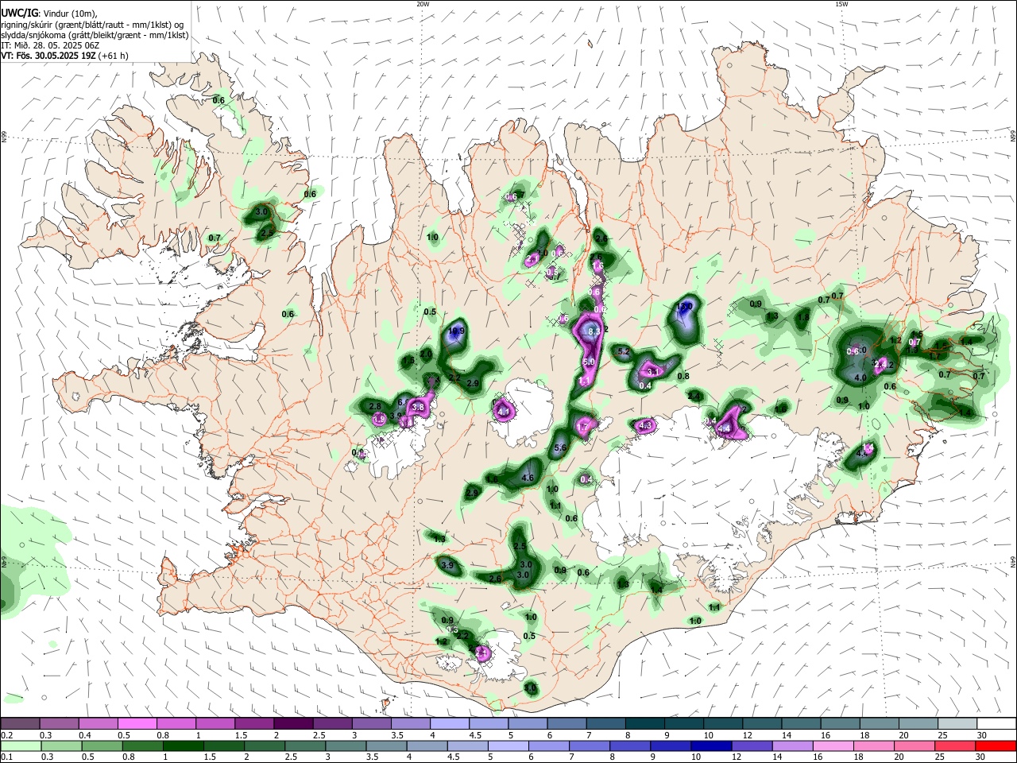Screen dimensions: 1017x763
Task: Click the '5.2' precipitation value
Action: tap(623, 351)
